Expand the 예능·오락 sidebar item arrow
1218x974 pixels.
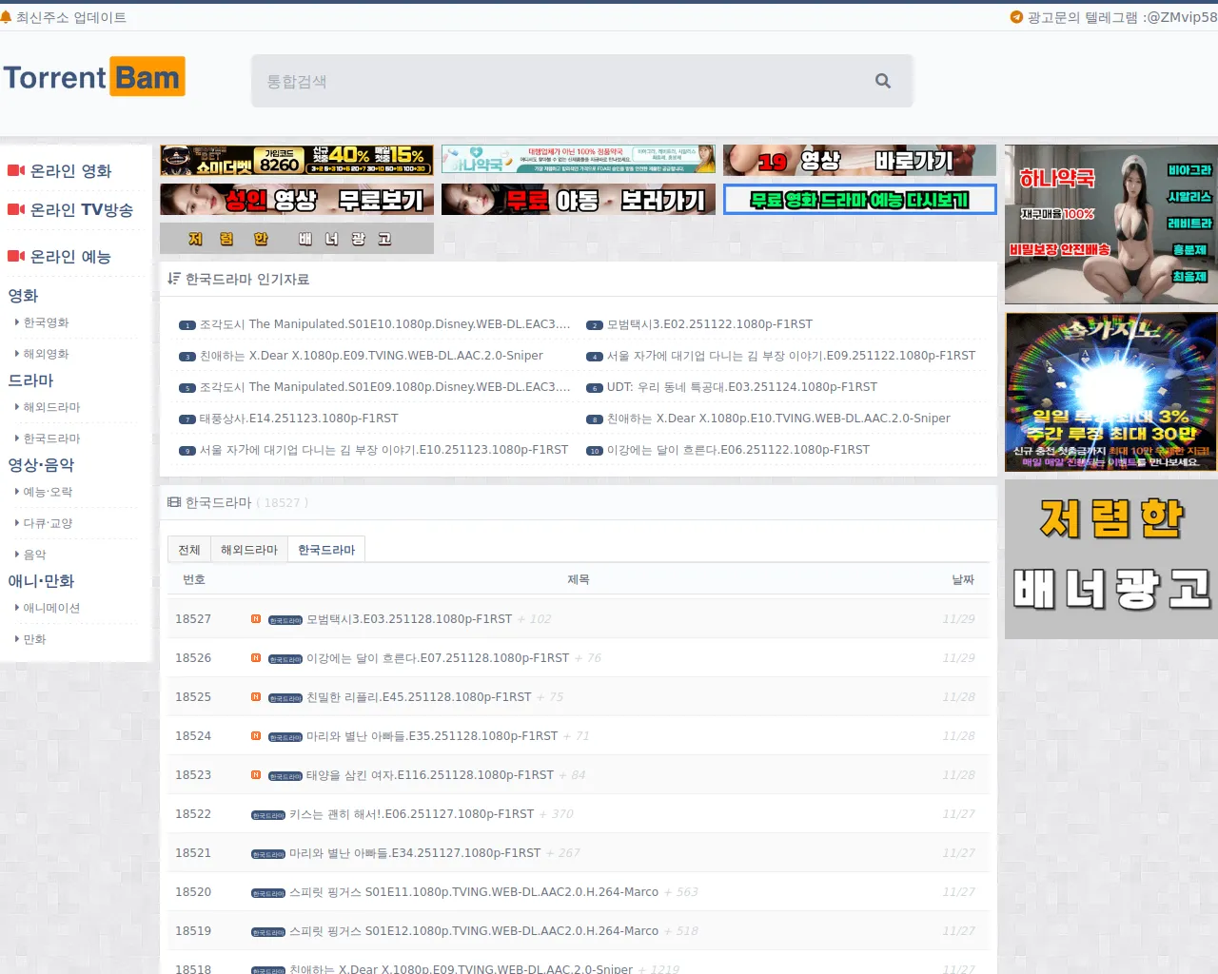pos(17,492)
